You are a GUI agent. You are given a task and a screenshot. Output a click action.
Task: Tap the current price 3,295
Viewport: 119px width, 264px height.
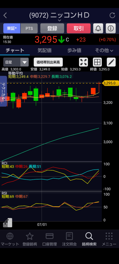(x=46, y=40)
